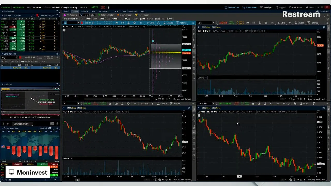Toggle the Trd side tab on /CL chart
This screenshot has height=186, width=331.
coord(194,109)
